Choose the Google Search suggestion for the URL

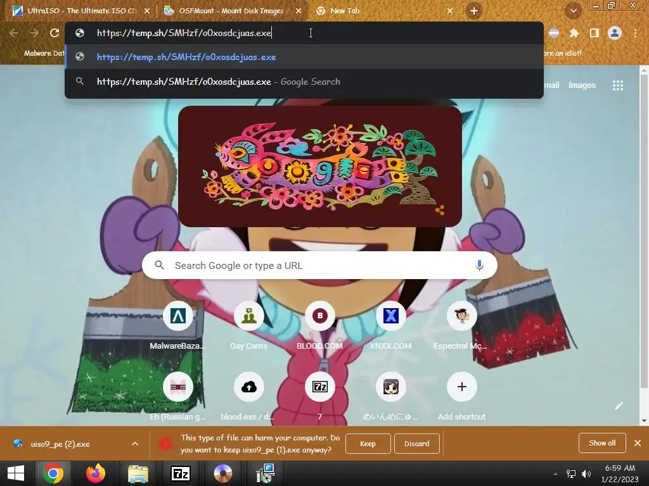tap(304, 82)
